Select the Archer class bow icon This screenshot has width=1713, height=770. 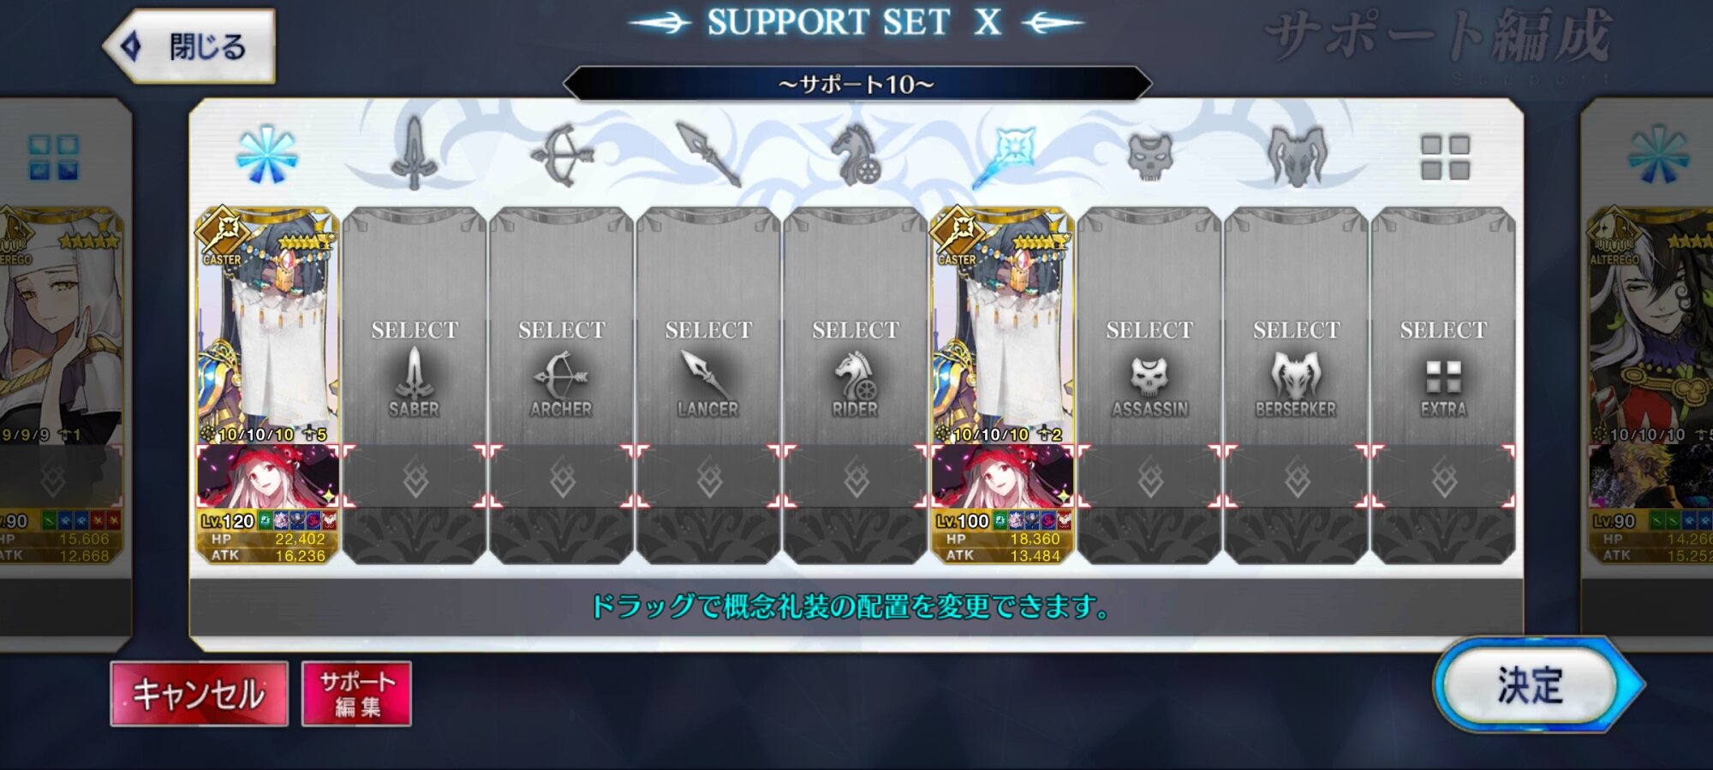click(561, 155)
